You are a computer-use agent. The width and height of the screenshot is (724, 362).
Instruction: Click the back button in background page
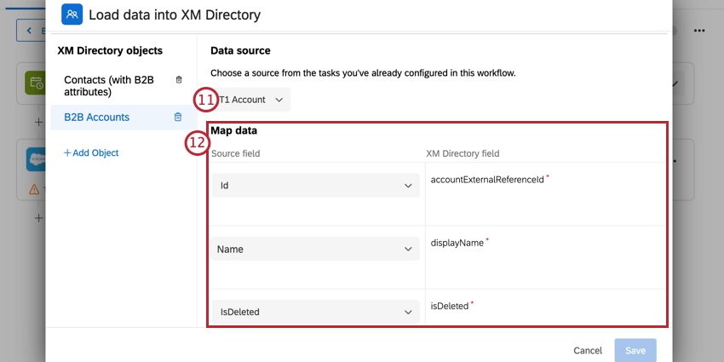[x=31, y=31]
